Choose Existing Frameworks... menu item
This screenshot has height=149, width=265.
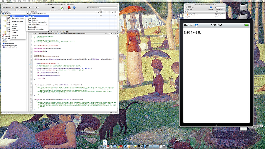pos(37,29)
